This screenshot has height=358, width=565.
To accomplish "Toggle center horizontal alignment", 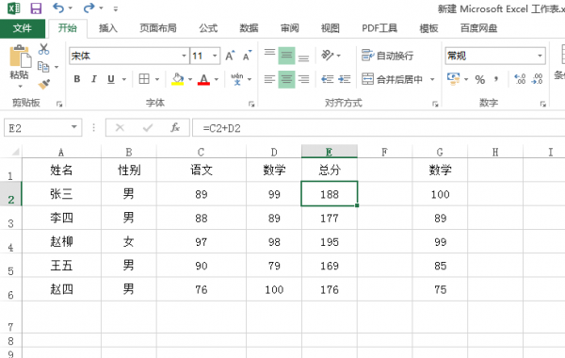I will pos(286,79).
